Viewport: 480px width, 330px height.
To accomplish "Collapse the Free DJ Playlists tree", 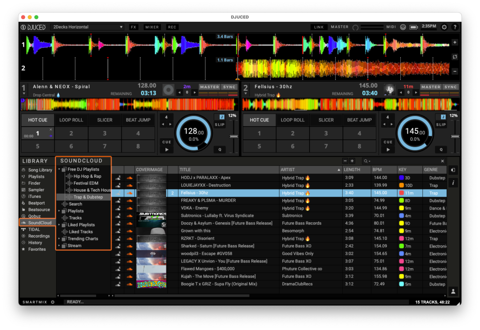I will 59,169.
